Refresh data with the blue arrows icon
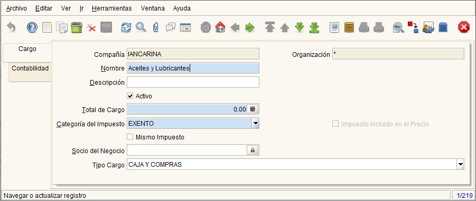 point(126,28)
